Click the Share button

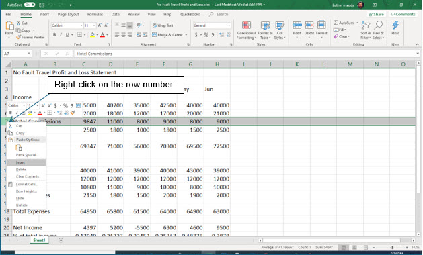click(x=376, y=14)
